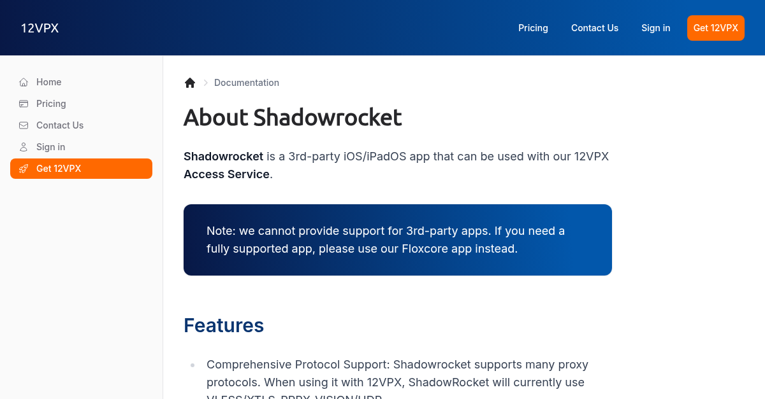Screen dimensions: 765x399
Task: Click the bullet marker beside Comprehensive Protocol Support
Action: pos(193,365)
